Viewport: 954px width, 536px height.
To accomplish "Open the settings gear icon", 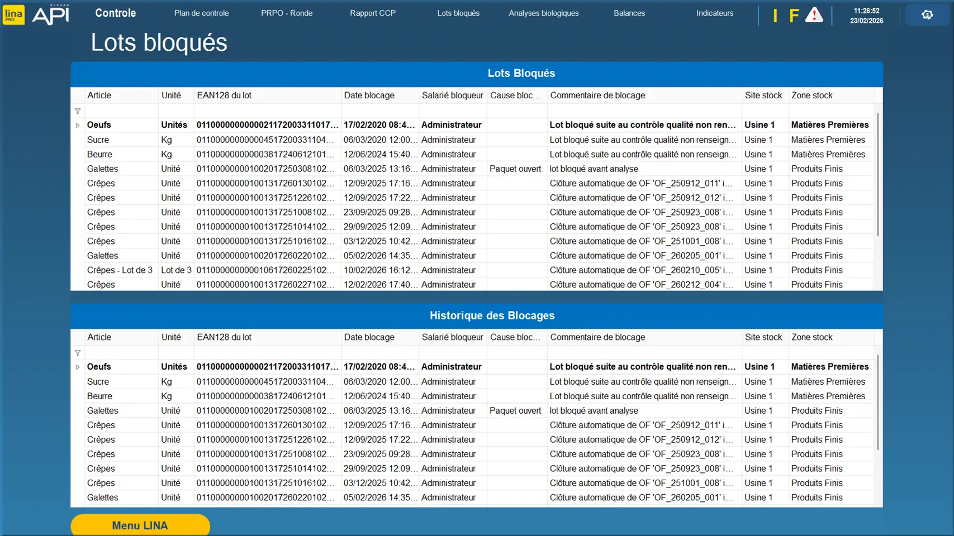I will [927, 15].
